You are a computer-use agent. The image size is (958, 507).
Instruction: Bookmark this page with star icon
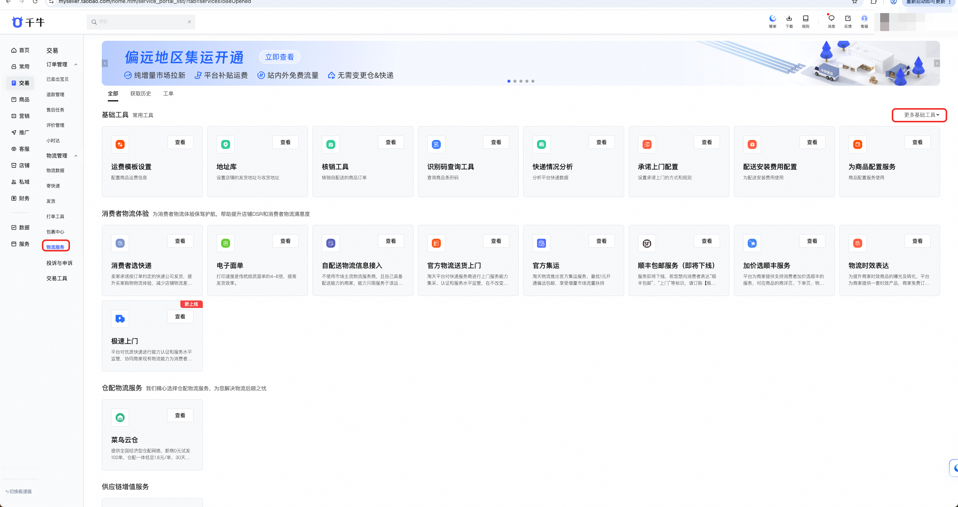click(x=855, y=1)
